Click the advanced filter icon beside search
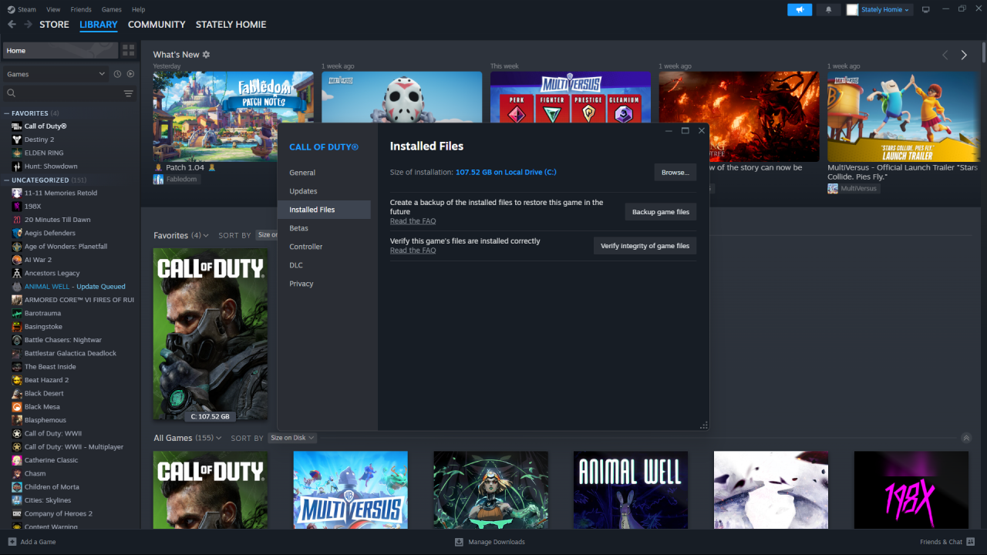Screen dimensions: 987x555 (x=128, y=93)
